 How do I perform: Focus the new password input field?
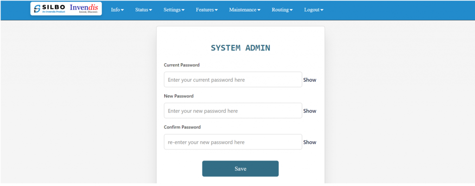point(233,111)
